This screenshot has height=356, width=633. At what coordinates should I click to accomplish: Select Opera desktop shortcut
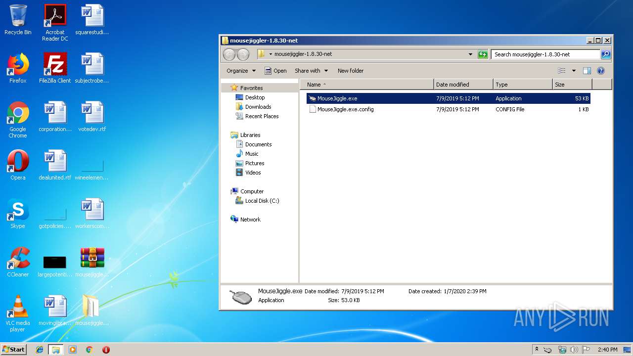pyautogui.click(x=18, y=165)
